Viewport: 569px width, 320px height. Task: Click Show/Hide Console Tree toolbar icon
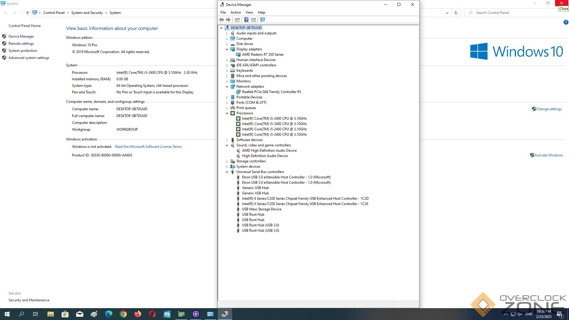[237, 20]
